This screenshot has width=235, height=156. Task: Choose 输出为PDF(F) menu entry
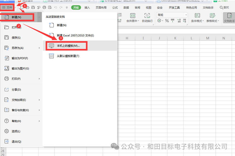click(x=21, y=58)
